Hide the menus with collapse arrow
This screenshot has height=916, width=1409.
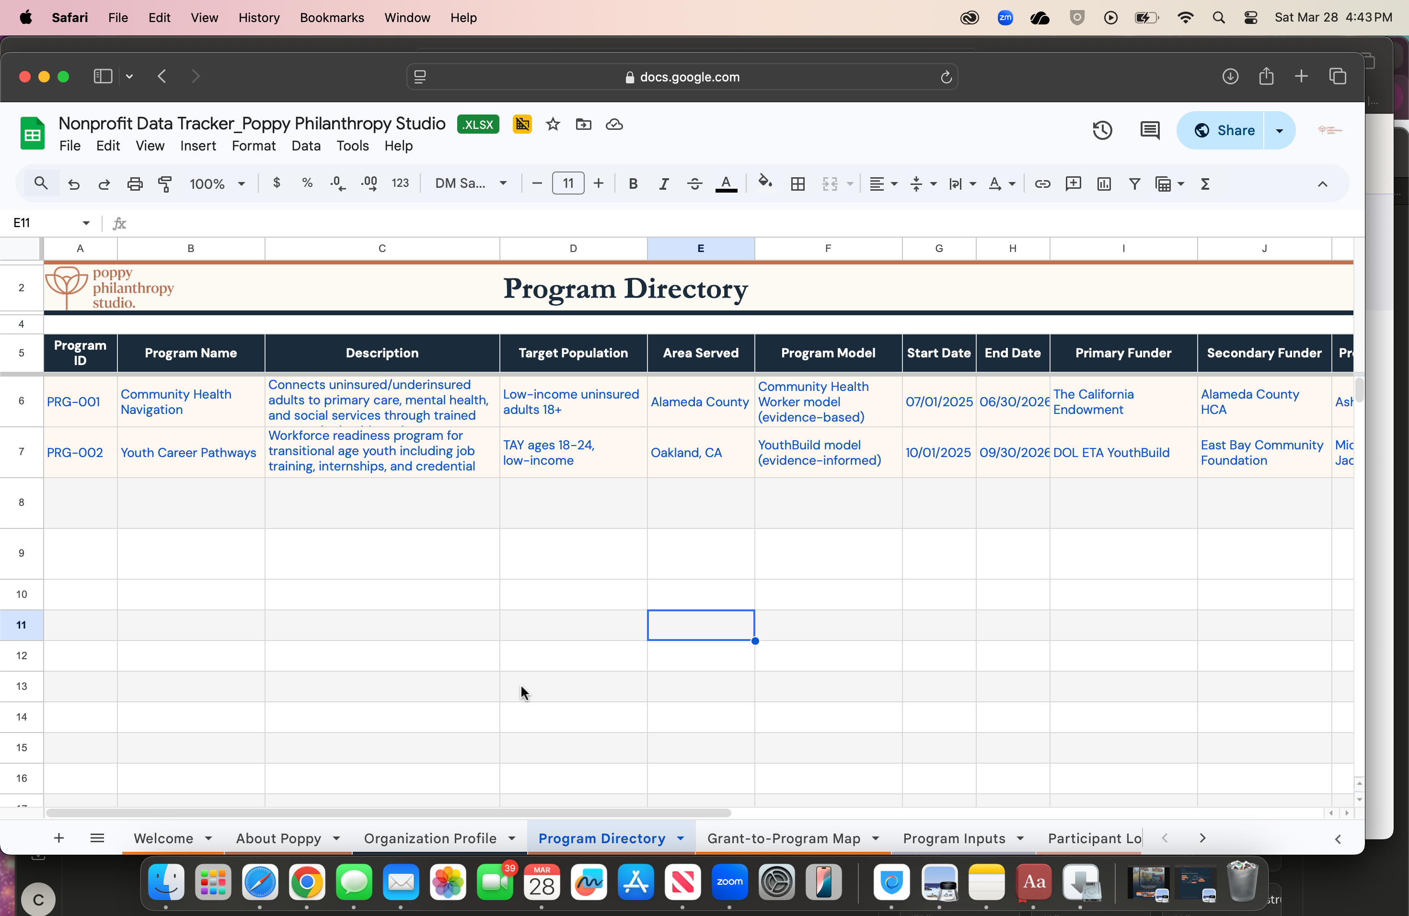pyautogui.click(x=1322, y=184)
